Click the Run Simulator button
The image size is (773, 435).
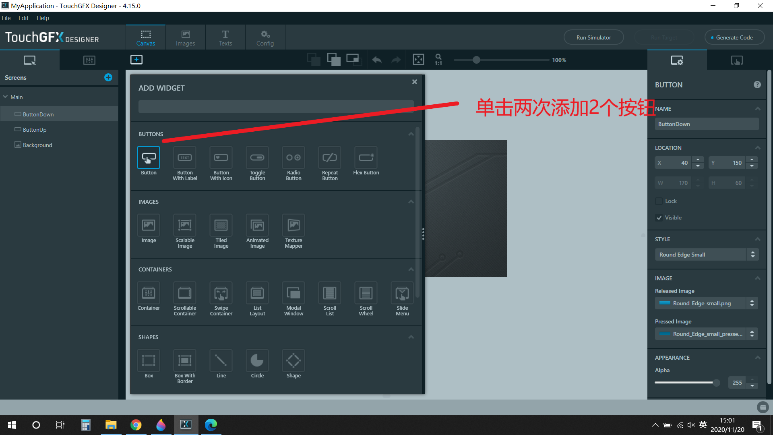593,37
